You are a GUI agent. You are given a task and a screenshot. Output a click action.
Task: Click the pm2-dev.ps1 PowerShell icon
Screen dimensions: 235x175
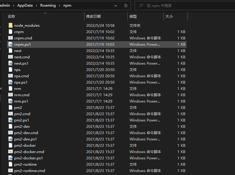point(11,139)
